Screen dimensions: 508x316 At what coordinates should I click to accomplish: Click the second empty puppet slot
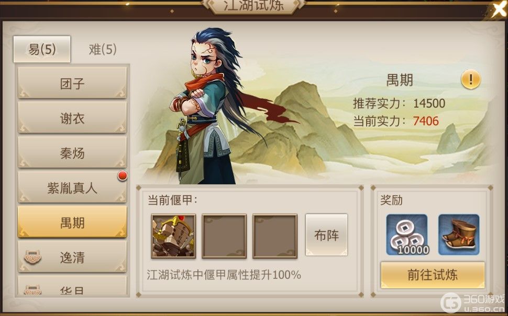tap(224, 236)
